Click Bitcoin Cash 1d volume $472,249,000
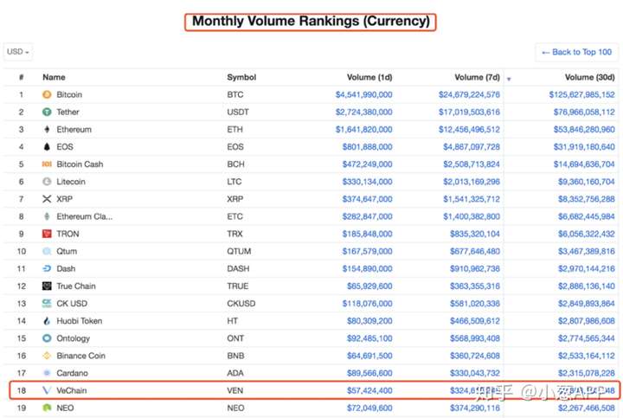This screenshot has width=623, height=418. [x=367, y=164]
